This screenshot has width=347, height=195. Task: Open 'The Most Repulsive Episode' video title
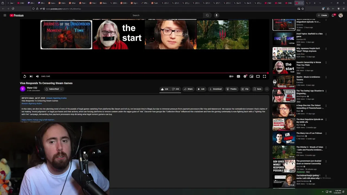pos(310,121)
